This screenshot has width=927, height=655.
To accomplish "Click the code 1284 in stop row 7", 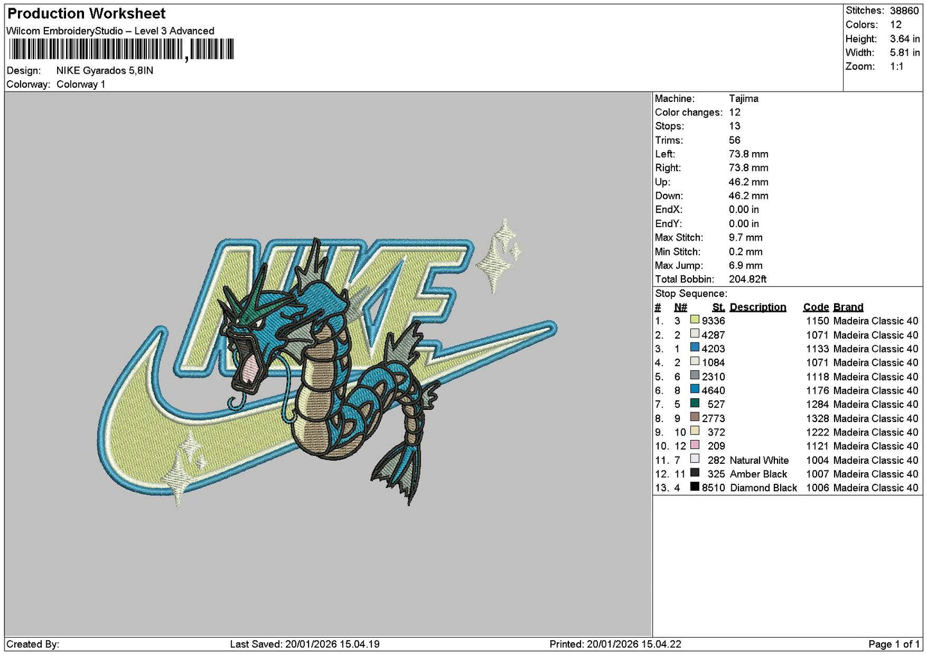I will [817, 404].
